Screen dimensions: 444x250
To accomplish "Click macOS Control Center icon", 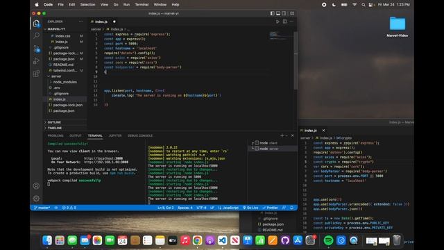I will [370, 5].
